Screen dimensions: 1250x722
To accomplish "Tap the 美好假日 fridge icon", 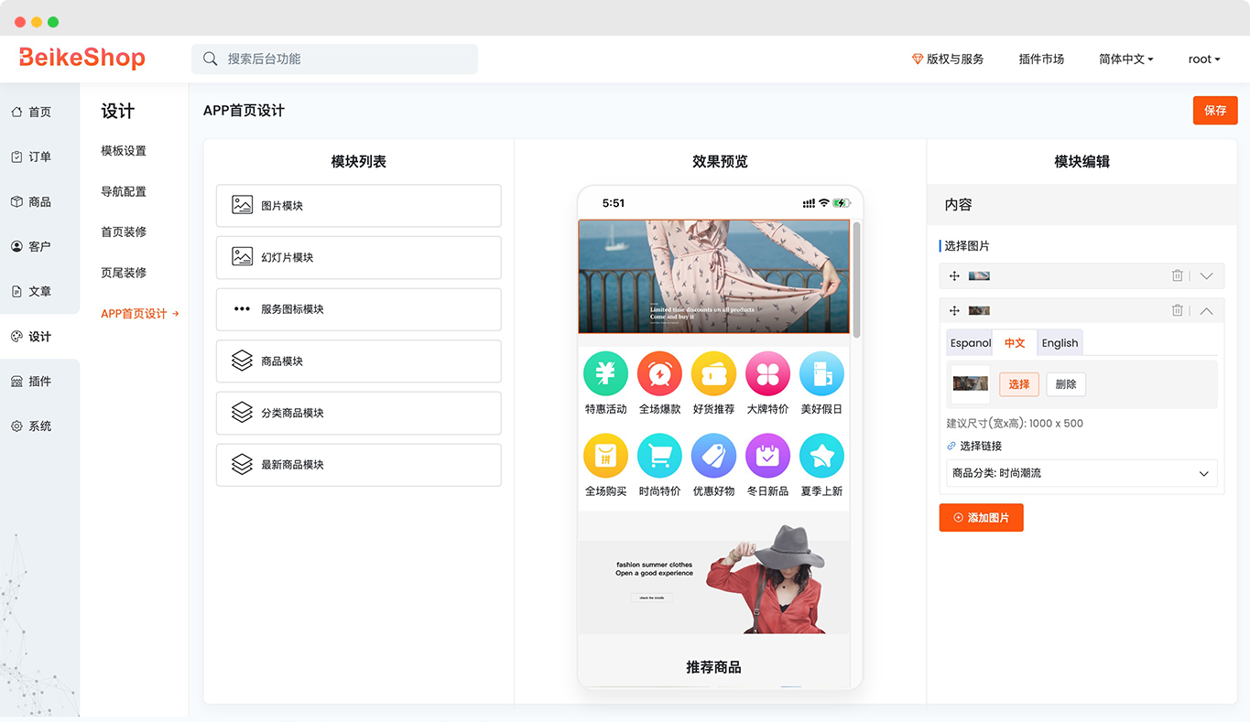I will pyautogui.click(x=821, y=373).
